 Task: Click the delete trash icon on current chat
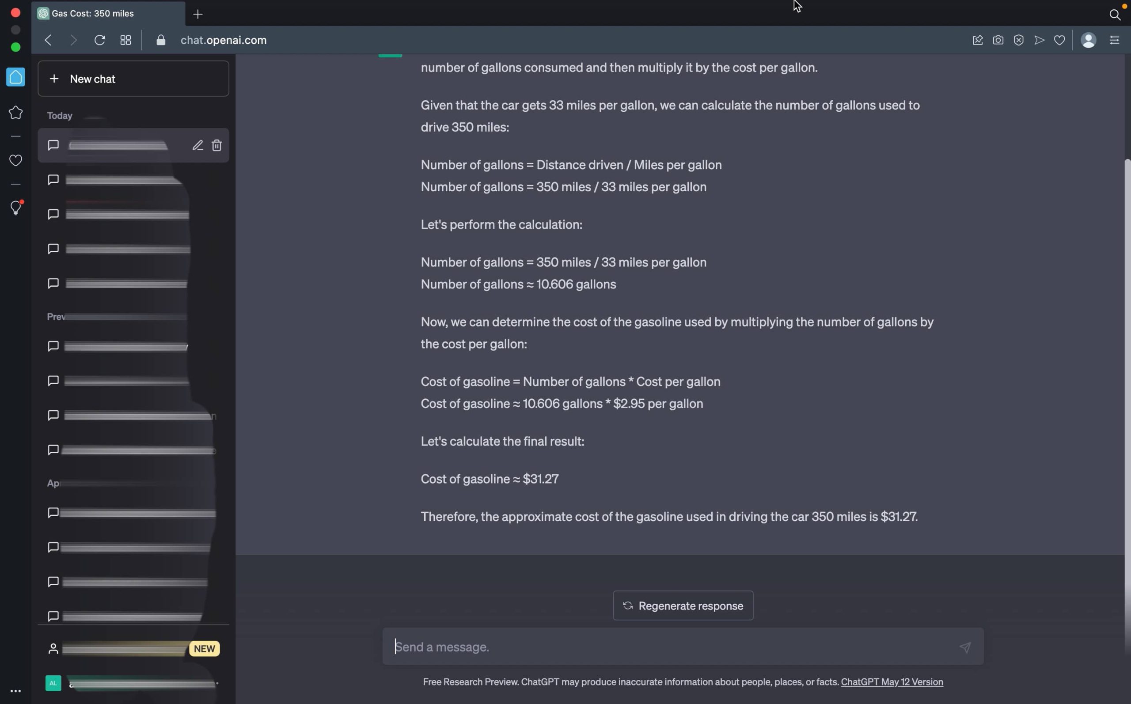216,144
